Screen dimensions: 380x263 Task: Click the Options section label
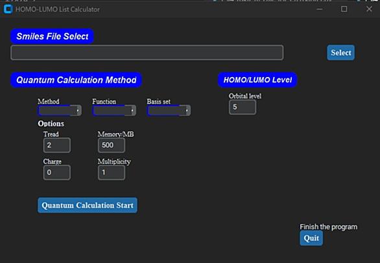click(51, 124)
